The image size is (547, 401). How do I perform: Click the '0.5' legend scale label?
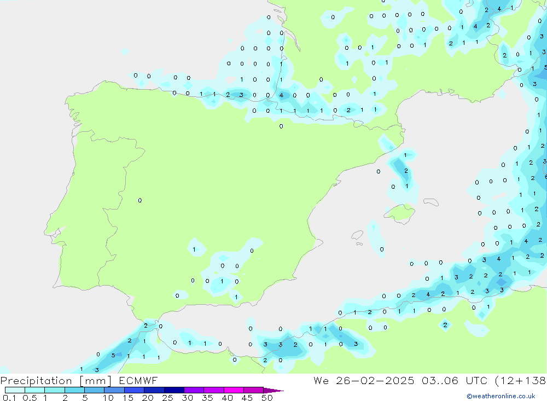(30, 398)
